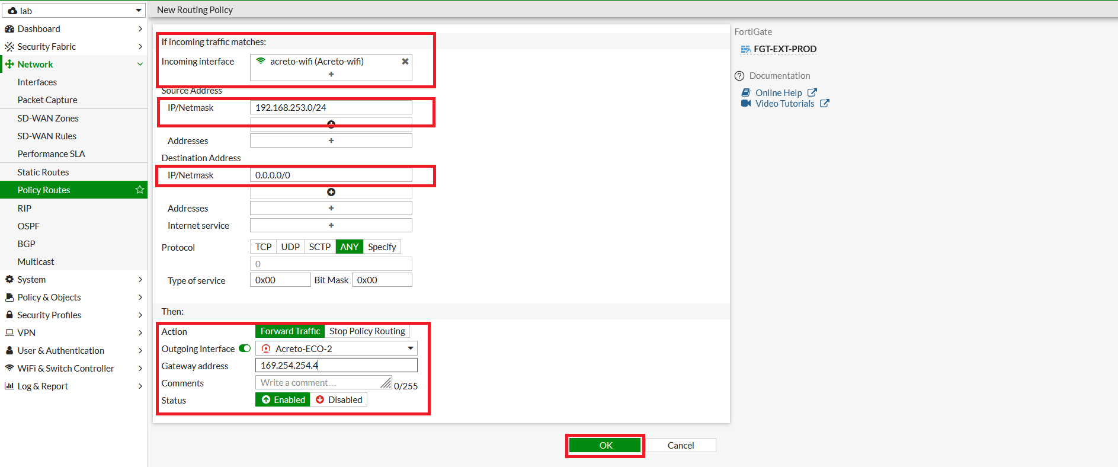Select Specify protocol option
Image resolution: width=1118 pixels, height=467 pixels.
[x=382, y=247]
